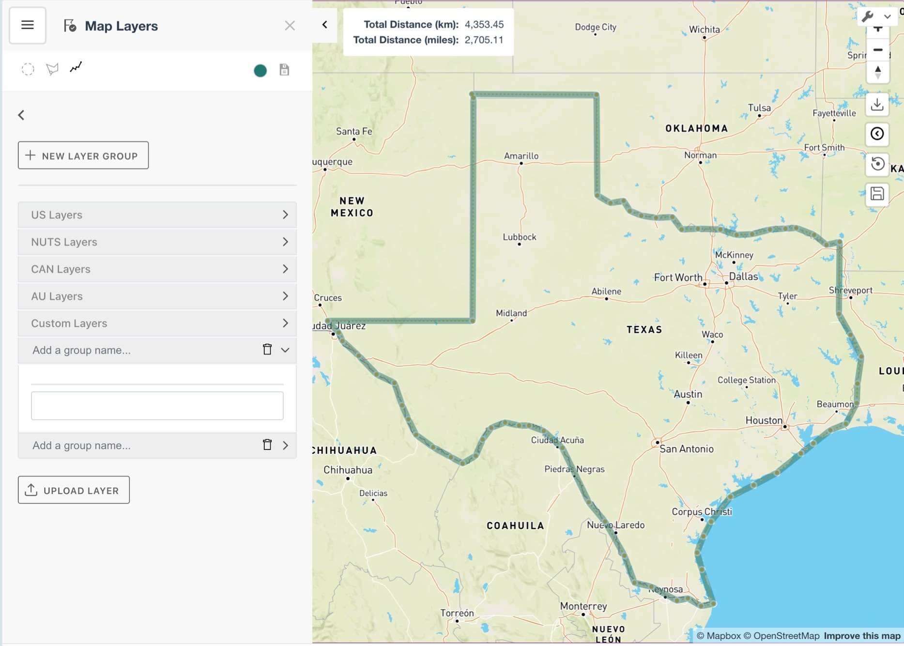Expand the second unnamed layer group
Viewport: 904px width, 646px height.
(x=285, y=445)
